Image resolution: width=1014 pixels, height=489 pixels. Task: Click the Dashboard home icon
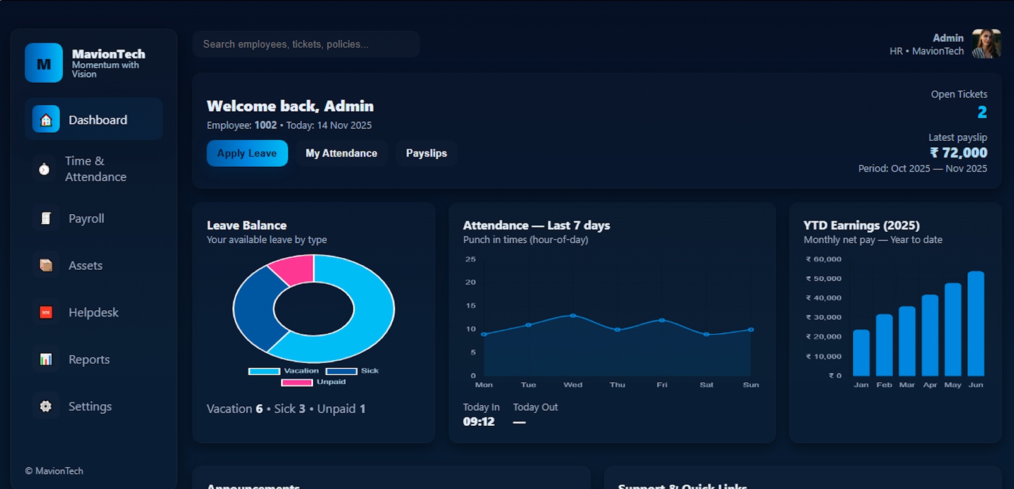click(x=46, y=119)
